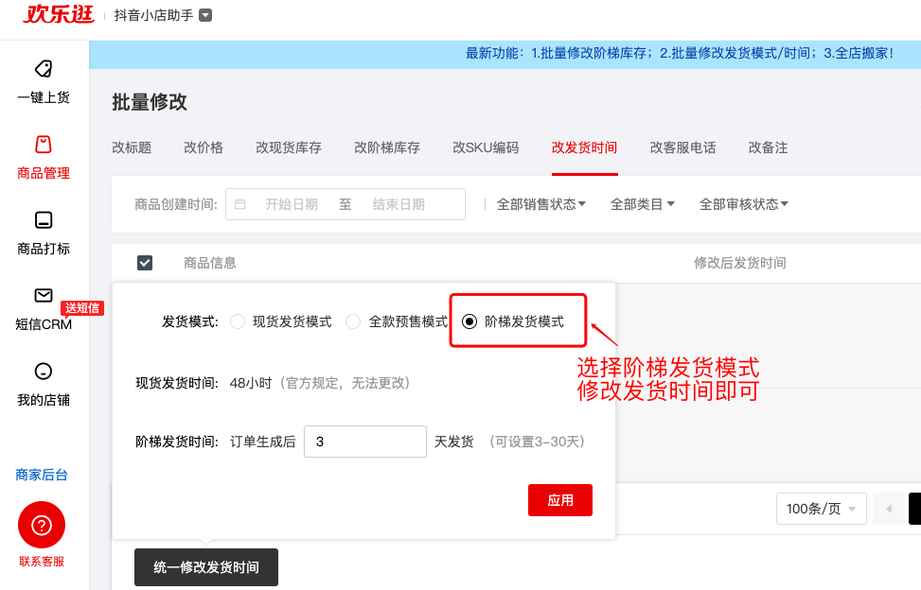Screen dimensions: 921x590
Task: Open the 全部类目 filter dropdown
Action: pyautogui.click(x=643, y=204)
